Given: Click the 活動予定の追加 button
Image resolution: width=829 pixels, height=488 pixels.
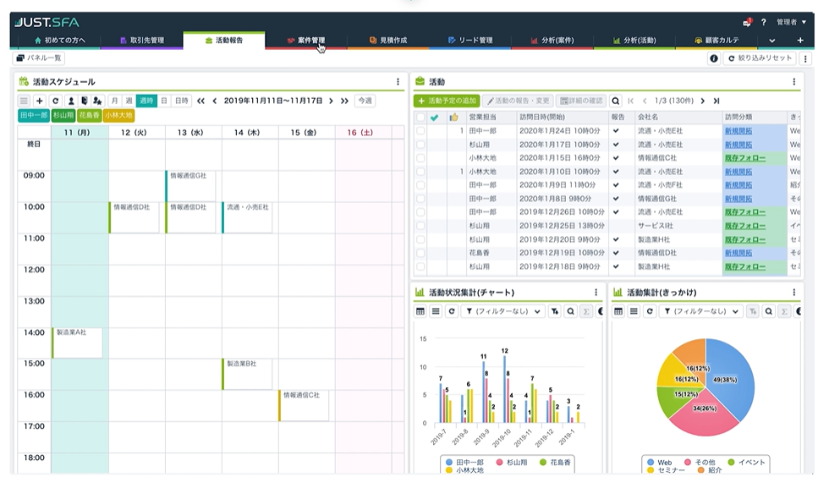Looking at the screenshot, I should point(447,101).
